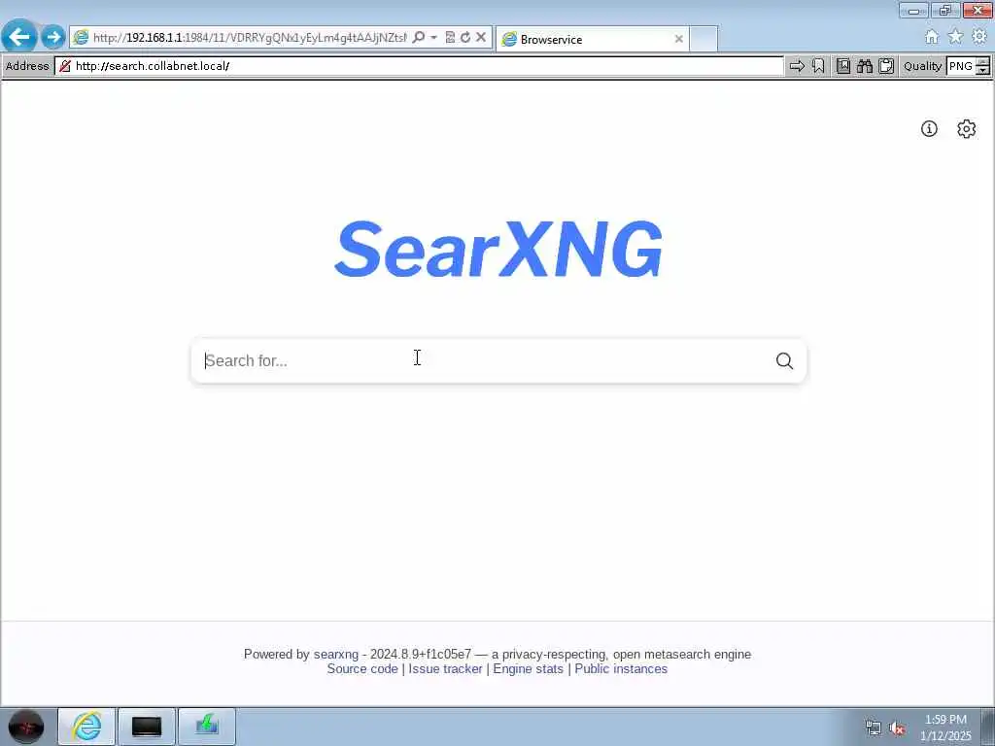This screenshot has height=746, width=995.
Task: Click the Browservice download page icon
Action: tap(842, 66)
